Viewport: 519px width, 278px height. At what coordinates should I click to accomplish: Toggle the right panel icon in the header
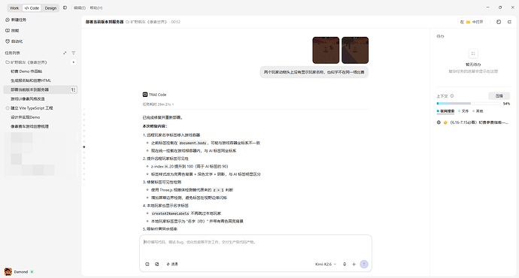509,22
